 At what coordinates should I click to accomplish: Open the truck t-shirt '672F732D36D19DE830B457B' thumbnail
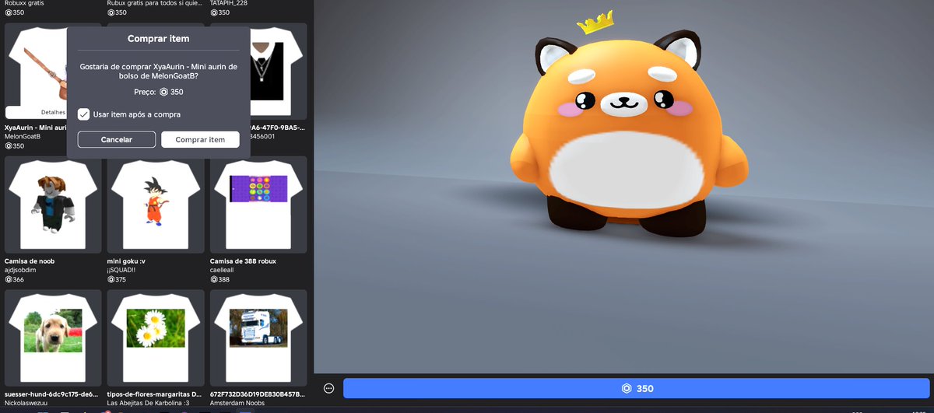point(258,338)
